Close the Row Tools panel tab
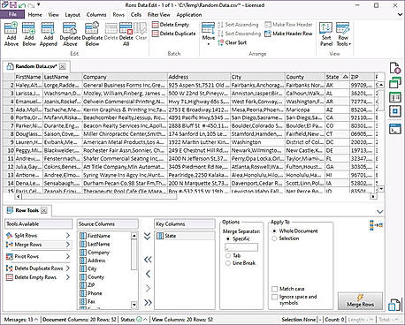The width and height of the screenshot is (405, 325). coord(44,210)
